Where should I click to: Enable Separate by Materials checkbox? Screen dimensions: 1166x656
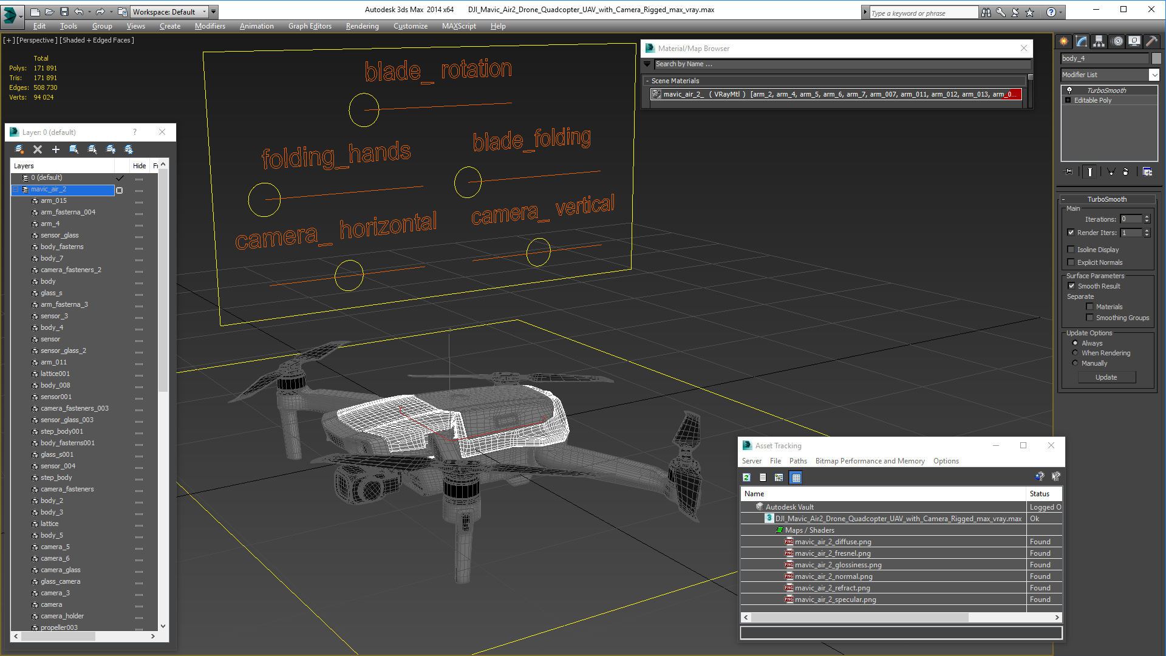1089,307
